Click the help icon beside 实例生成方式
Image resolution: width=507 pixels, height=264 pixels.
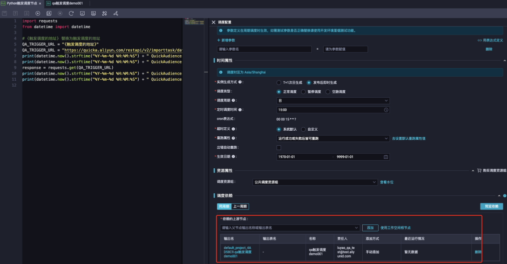[240, 82]
